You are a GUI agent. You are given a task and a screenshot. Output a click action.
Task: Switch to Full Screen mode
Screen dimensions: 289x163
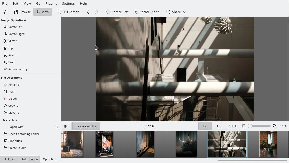click(68, 12)
